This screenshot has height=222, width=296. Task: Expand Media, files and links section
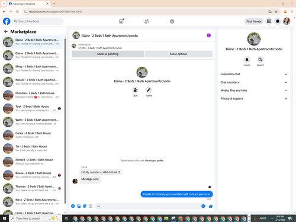(x=254, y=91)
